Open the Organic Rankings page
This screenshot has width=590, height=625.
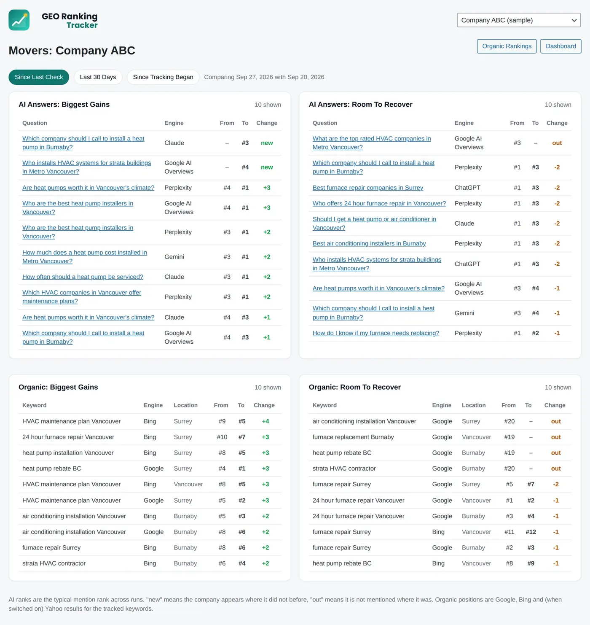pos(507,46)
